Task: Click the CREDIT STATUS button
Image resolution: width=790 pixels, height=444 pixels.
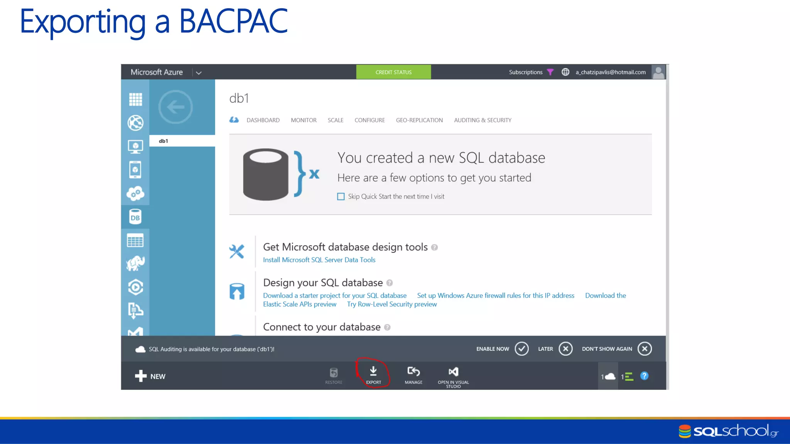Action: click(393, 72)
